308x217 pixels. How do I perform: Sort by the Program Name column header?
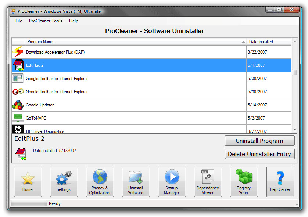[x=136, y=41]
